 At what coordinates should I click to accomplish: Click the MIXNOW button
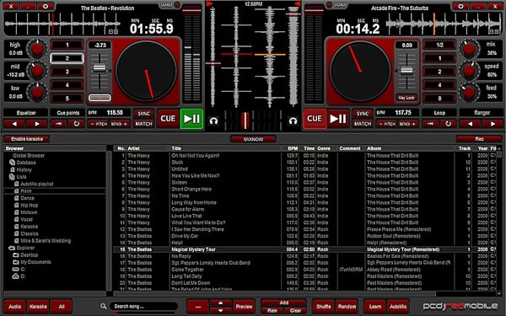click(x=253, y=139)
